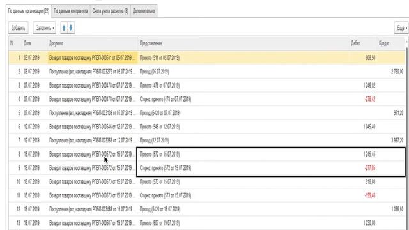Click the cell Приход (05.07.2019)

point(155,72)
